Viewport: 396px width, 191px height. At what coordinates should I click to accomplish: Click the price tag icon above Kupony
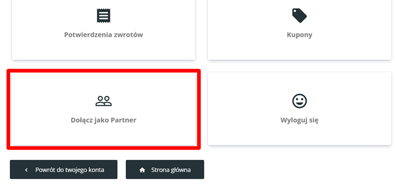299,15
